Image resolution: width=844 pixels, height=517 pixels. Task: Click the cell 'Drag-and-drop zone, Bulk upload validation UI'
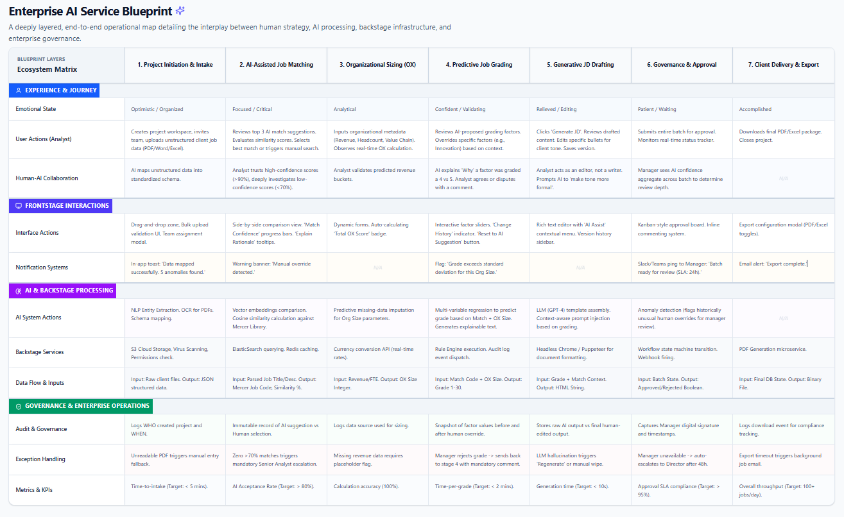coord(175,233)
